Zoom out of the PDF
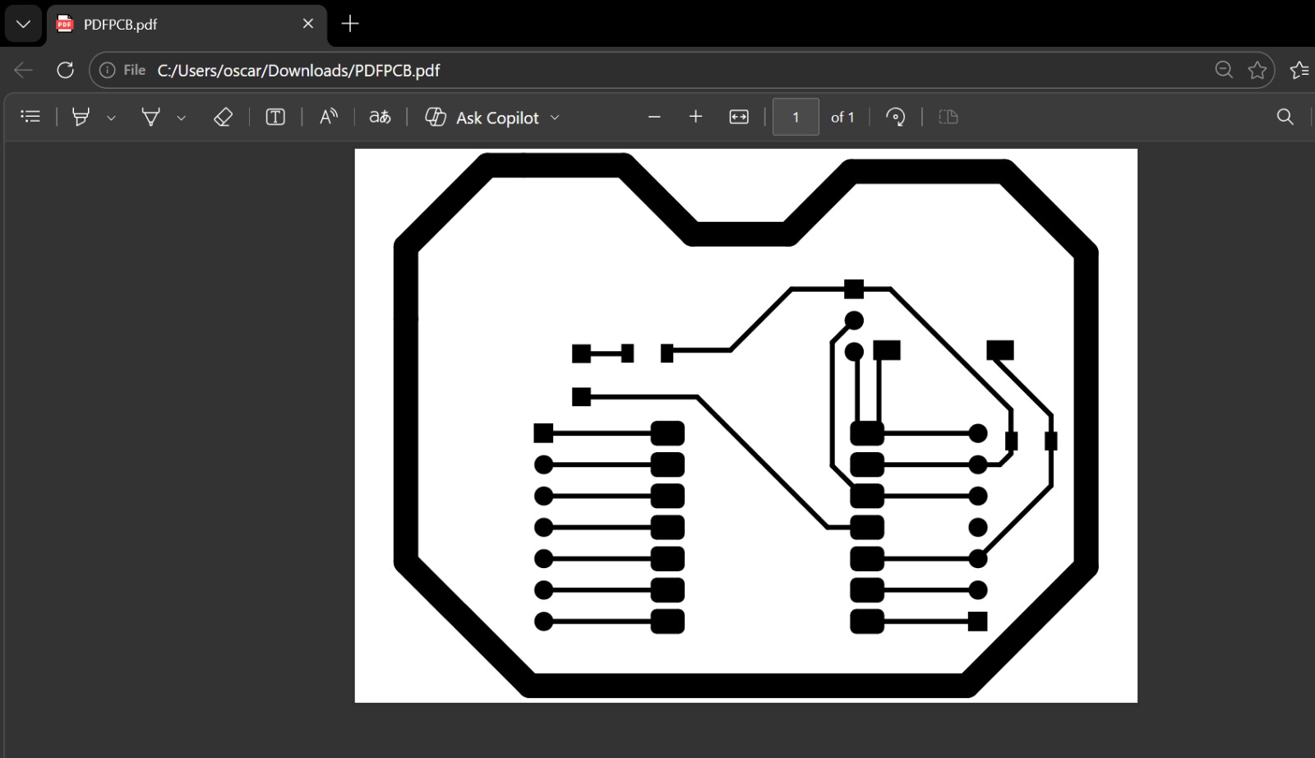 (654, 117)
